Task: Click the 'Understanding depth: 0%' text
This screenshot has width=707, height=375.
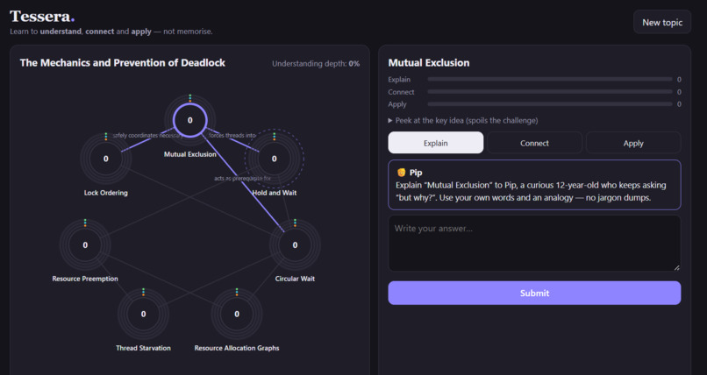Action: 316,64
